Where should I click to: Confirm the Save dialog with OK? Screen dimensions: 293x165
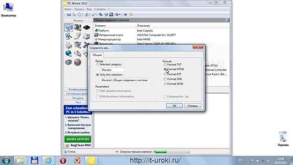[174, 106]
